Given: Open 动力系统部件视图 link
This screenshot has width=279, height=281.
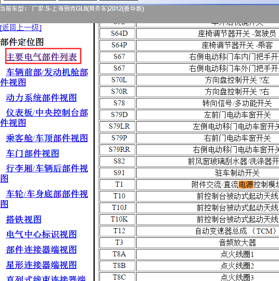Looking at the screenshot, I should tap(41, 98).
